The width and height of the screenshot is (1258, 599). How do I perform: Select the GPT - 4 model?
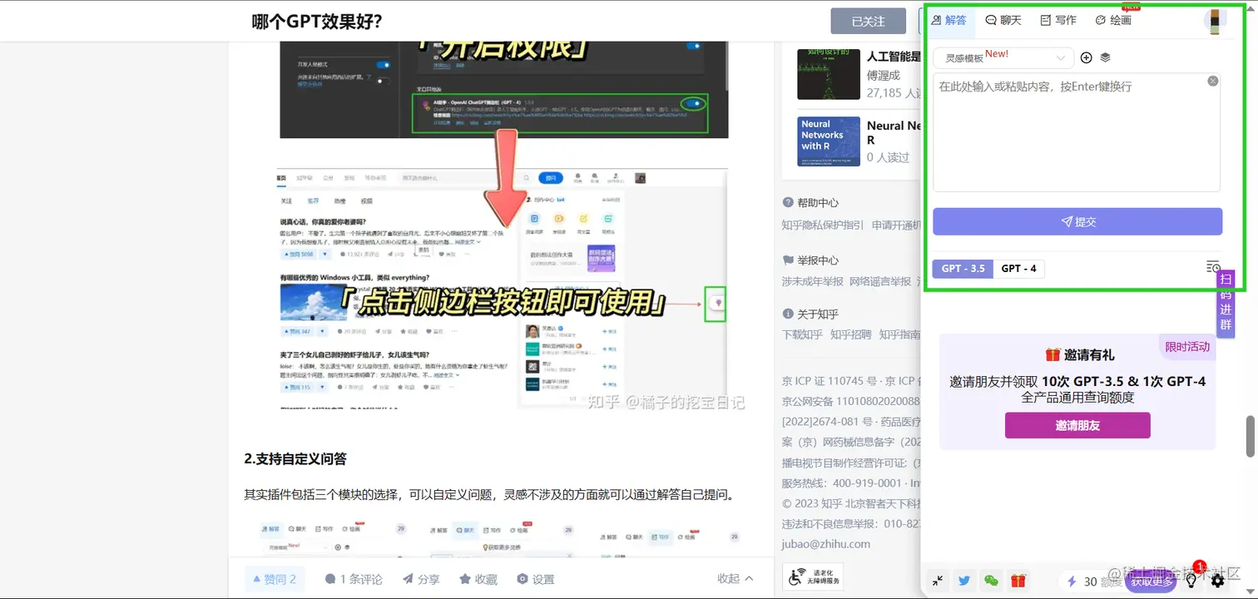1019,269
